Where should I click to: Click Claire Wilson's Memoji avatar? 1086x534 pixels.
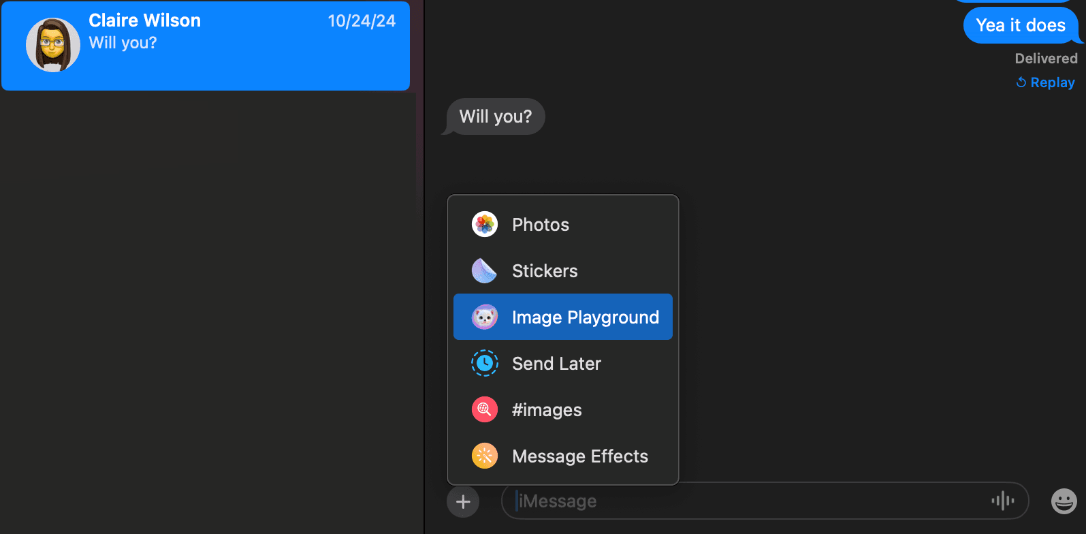[x=53, y=45]
